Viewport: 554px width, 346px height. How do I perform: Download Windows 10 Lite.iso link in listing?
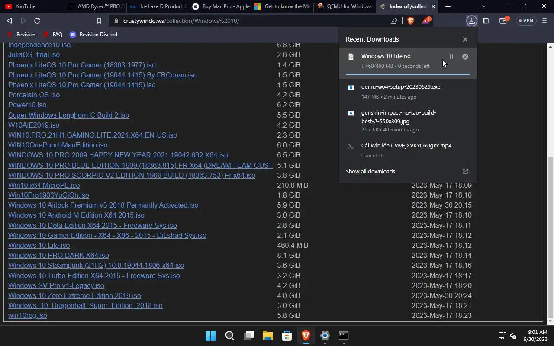coord(39,246)
